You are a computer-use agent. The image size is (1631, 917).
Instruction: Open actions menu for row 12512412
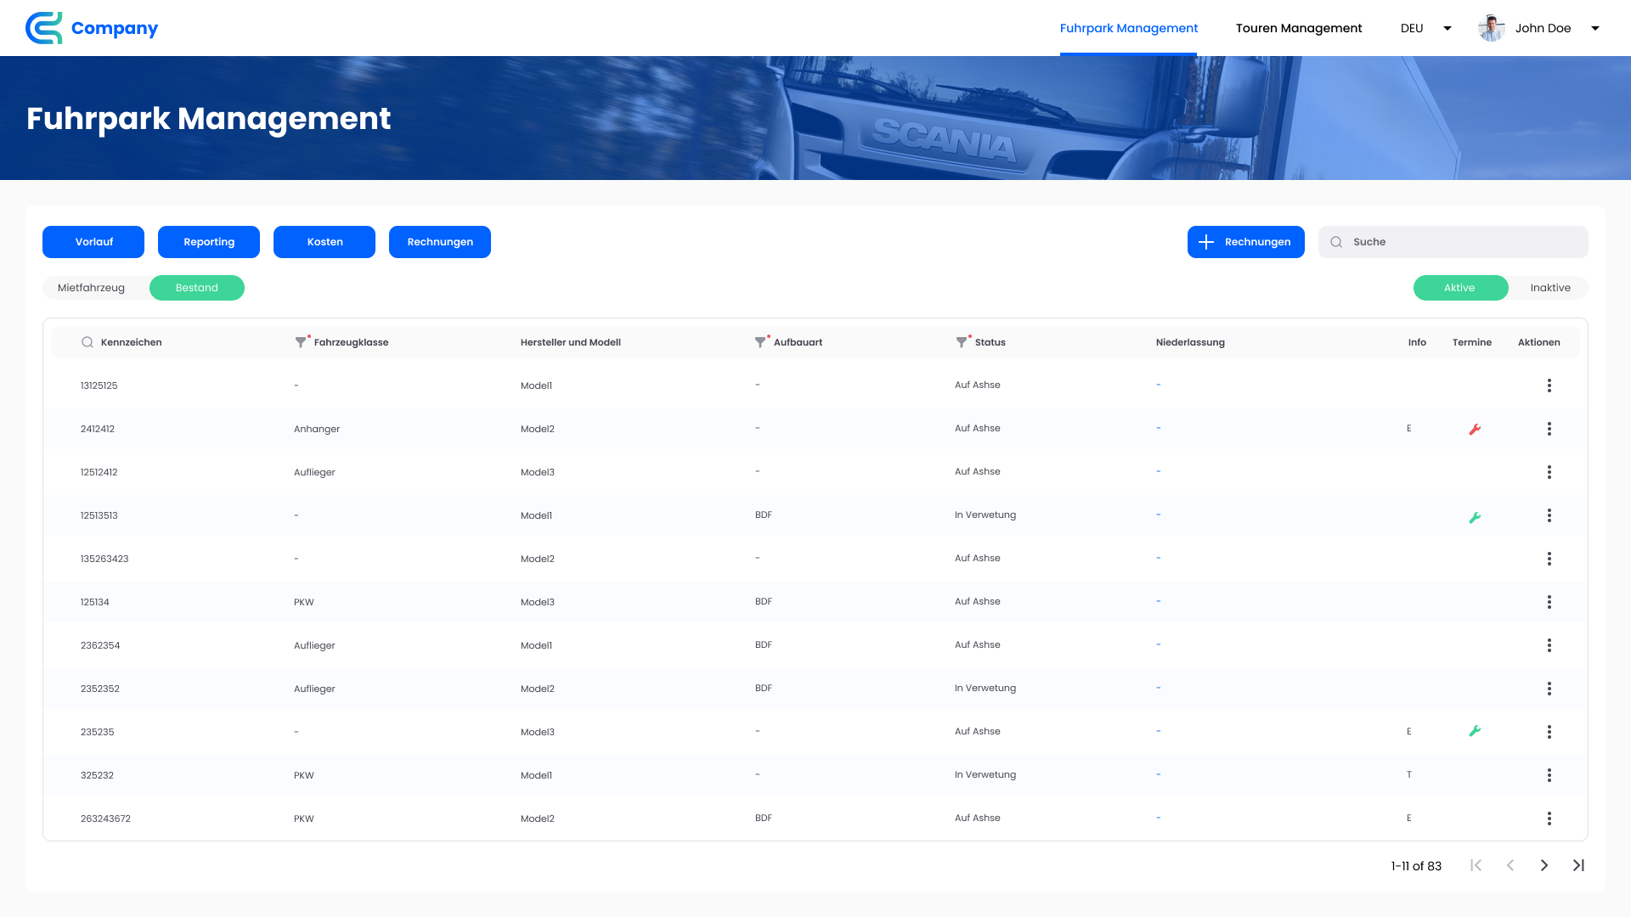point(1549,472)
